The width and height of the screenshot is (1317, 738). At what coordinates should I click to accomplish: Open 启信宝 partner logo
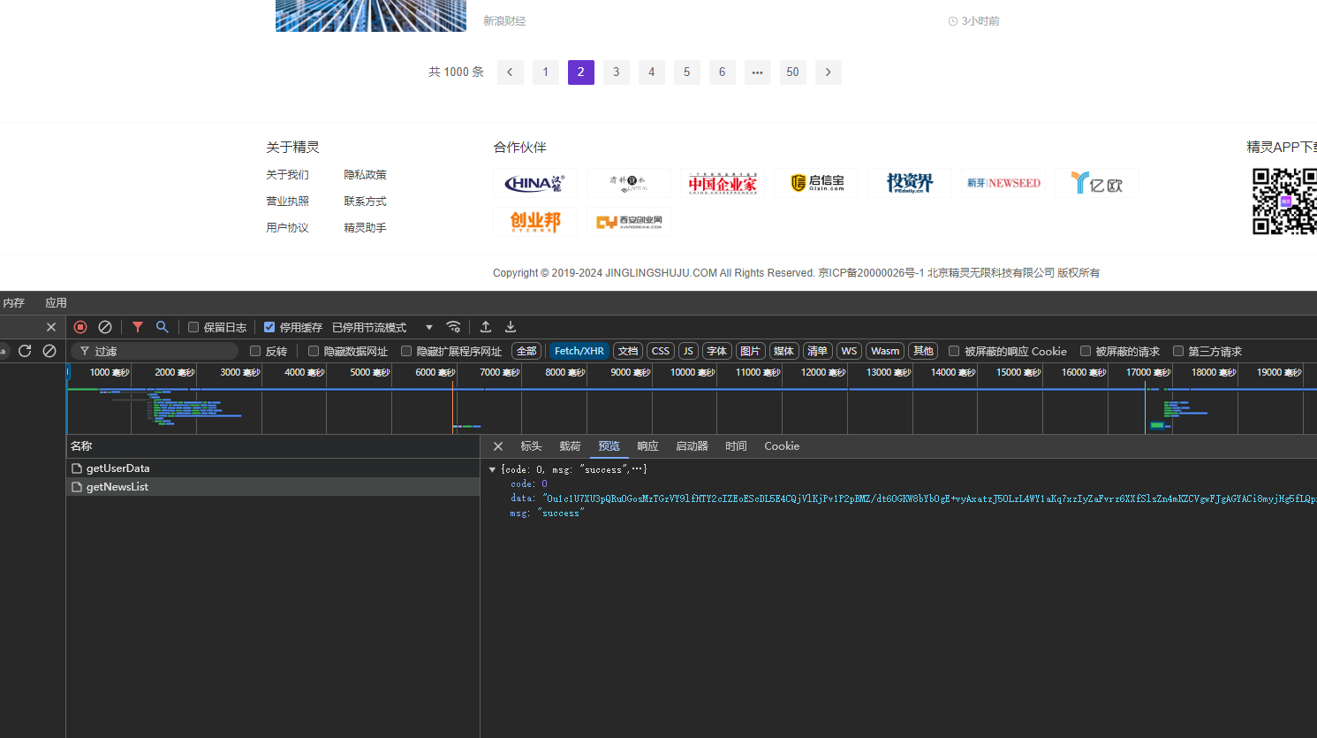tap(816, 183)
